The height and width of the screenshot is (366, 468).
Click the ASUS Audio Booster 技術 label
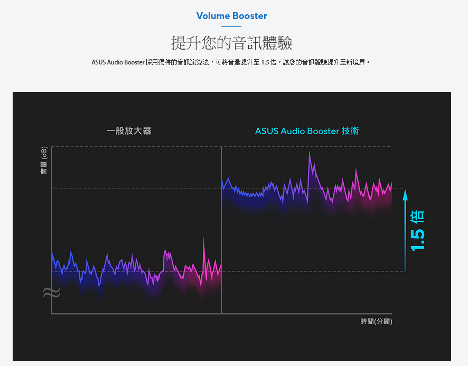(x=307, y=131)
